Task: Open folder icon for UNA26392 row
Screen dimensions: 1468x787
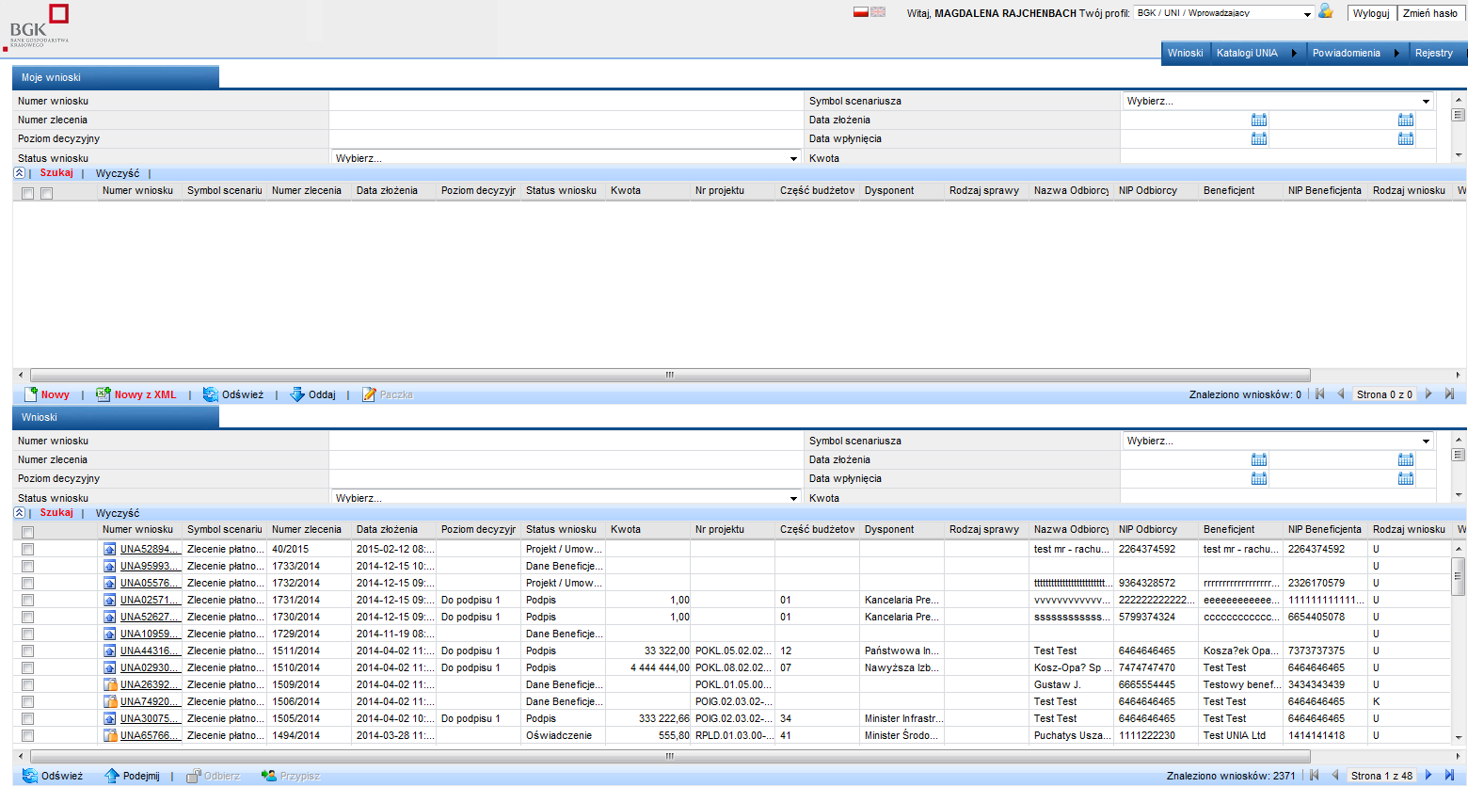Action: coord(110,684)
